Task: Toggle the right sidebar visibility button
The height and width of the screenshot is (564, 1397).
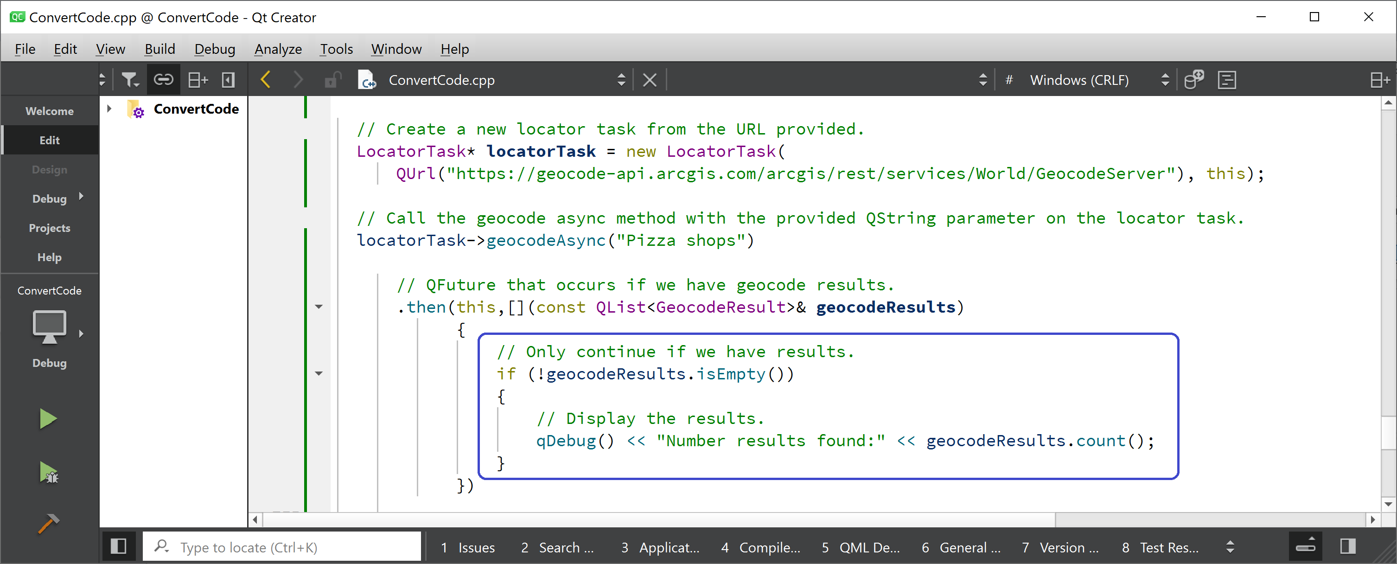Action: (x=1348, y=546)
